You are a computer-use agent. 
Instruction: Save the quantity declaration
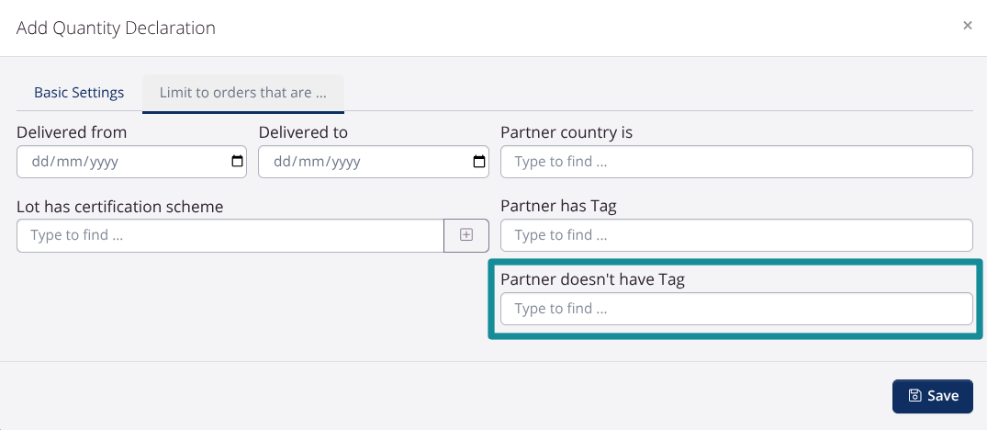(x=932, y=396)
